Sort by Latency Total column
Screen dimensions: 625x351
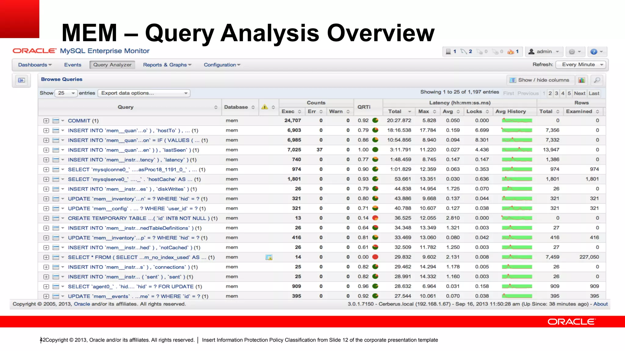click(x=399, y=112)
